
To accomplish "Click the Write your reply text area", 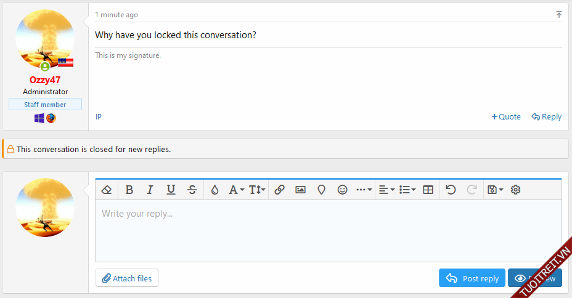I will click(x=328, y=230).
